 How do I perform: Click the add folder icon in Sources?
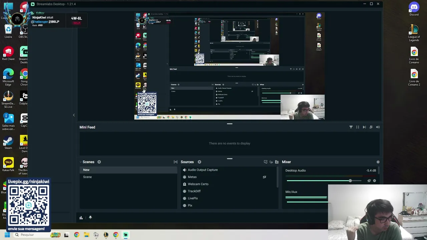[x=277, y=162]
